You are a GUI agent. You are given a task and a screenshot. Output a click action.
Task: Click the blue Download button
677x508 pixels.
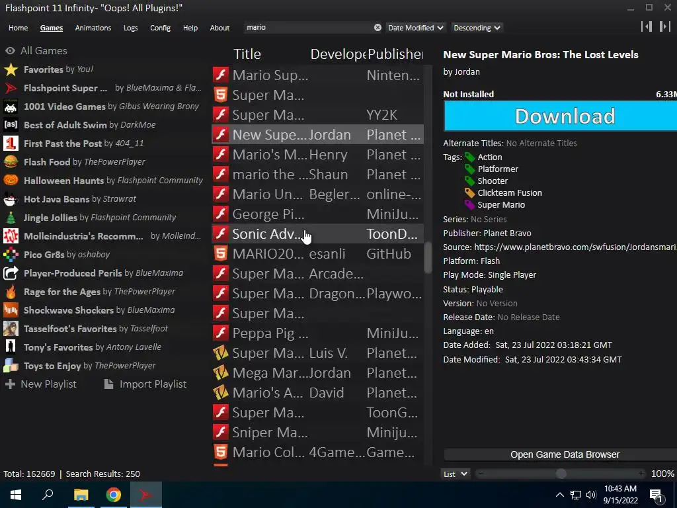[560, 116]
